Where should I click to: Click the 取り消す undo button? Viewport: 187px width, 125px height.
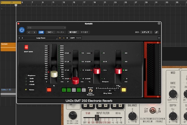click(73, 32)
